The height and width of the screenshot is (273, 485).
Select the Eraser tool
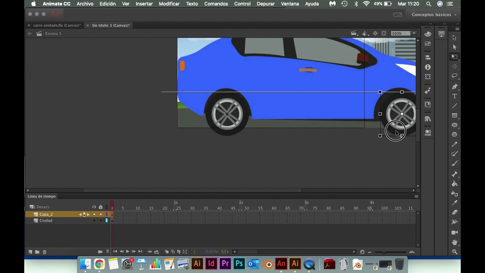[x=454, y=212]
